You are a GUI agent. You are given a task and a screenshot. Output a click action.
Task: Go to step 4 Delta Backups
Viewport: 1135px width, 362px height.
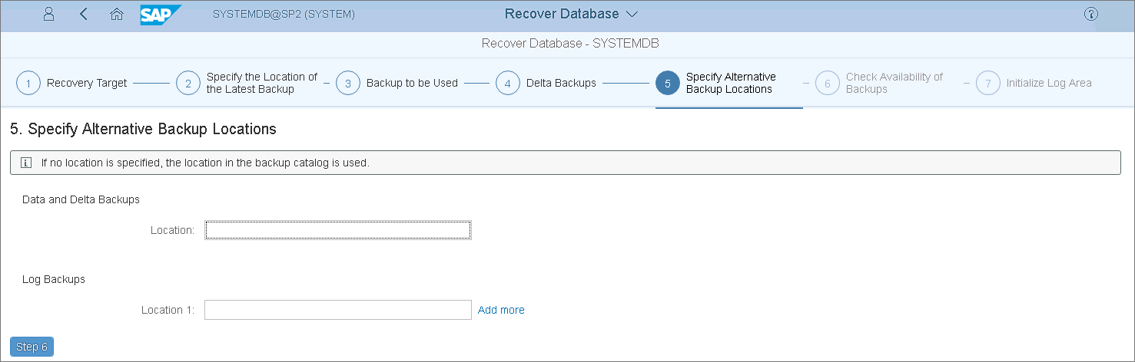546,83
